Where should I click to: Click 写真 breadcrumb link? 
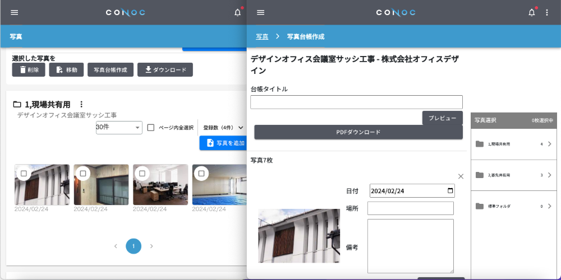tap(262, 36)
